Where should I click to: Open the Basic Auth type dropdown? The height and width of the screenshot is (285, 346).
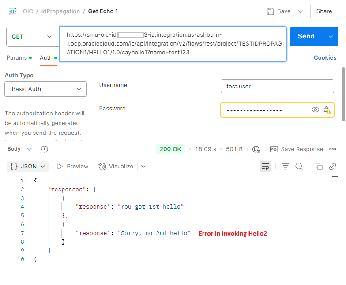(45, 89)
